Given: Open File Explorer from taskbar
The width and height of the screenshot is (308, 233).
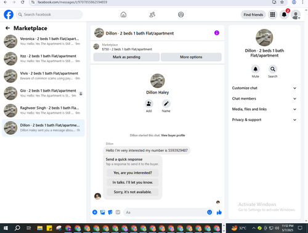Looking at the screenshot, I should (x=40, y=228).
